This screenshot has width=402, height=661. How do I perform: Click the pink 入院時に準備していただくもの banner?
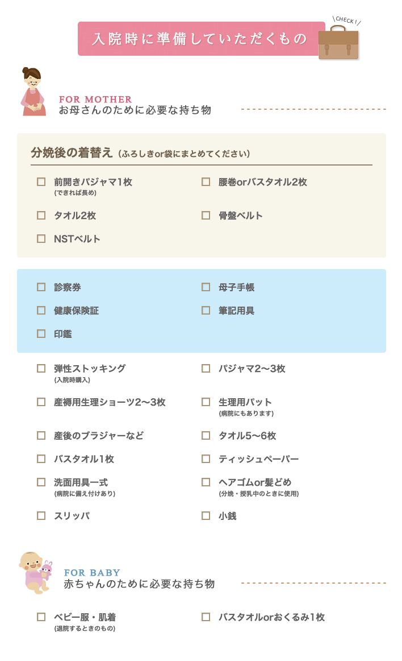click(x=201, y=39)
